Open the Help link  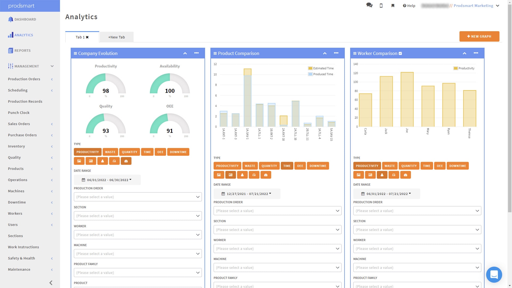(x=409, y=6)
